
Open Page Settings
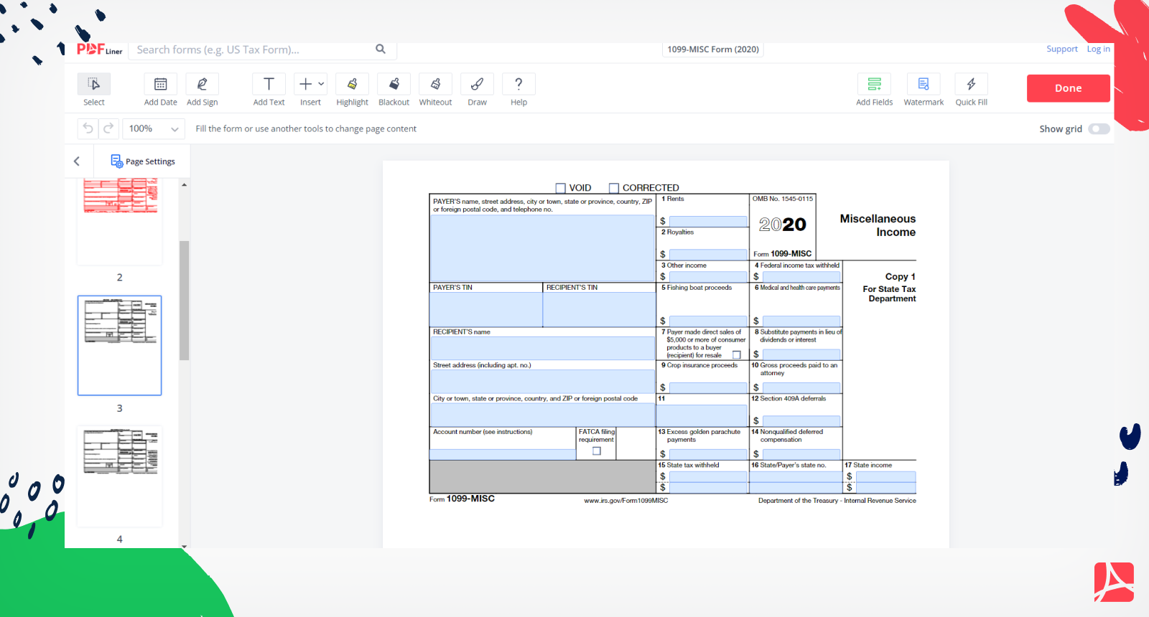(143, 161)
